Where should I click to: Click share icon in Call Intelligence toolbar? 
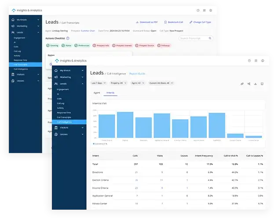point(249,84)
